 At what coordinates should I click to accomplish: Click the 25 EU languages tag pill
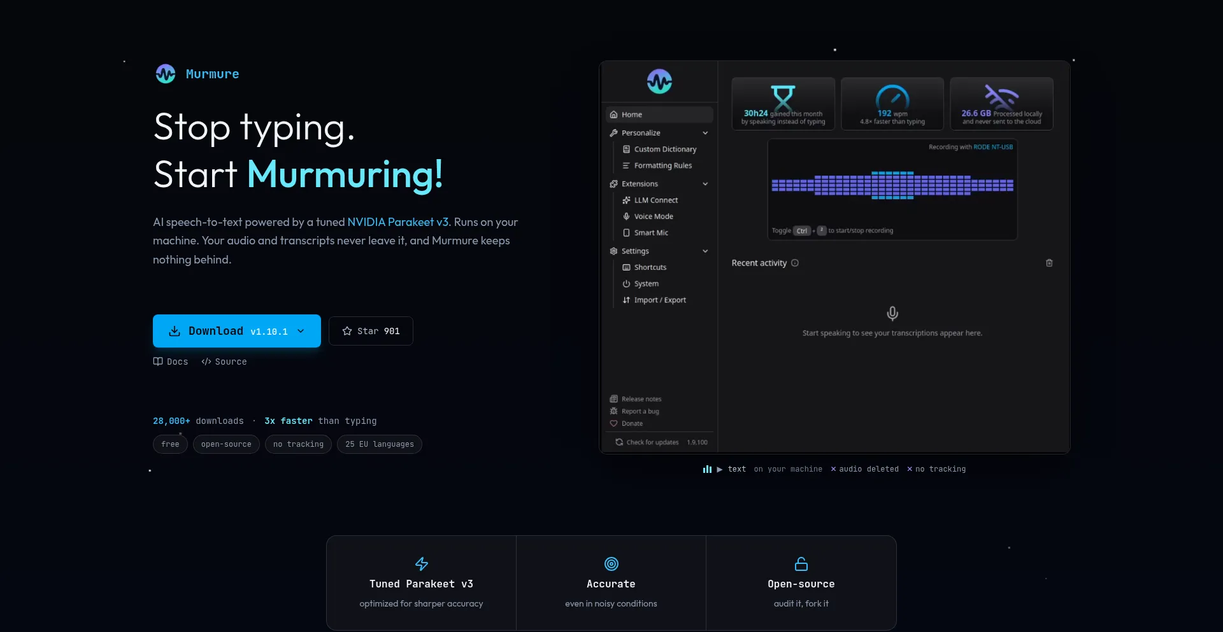tap(380, 444)
